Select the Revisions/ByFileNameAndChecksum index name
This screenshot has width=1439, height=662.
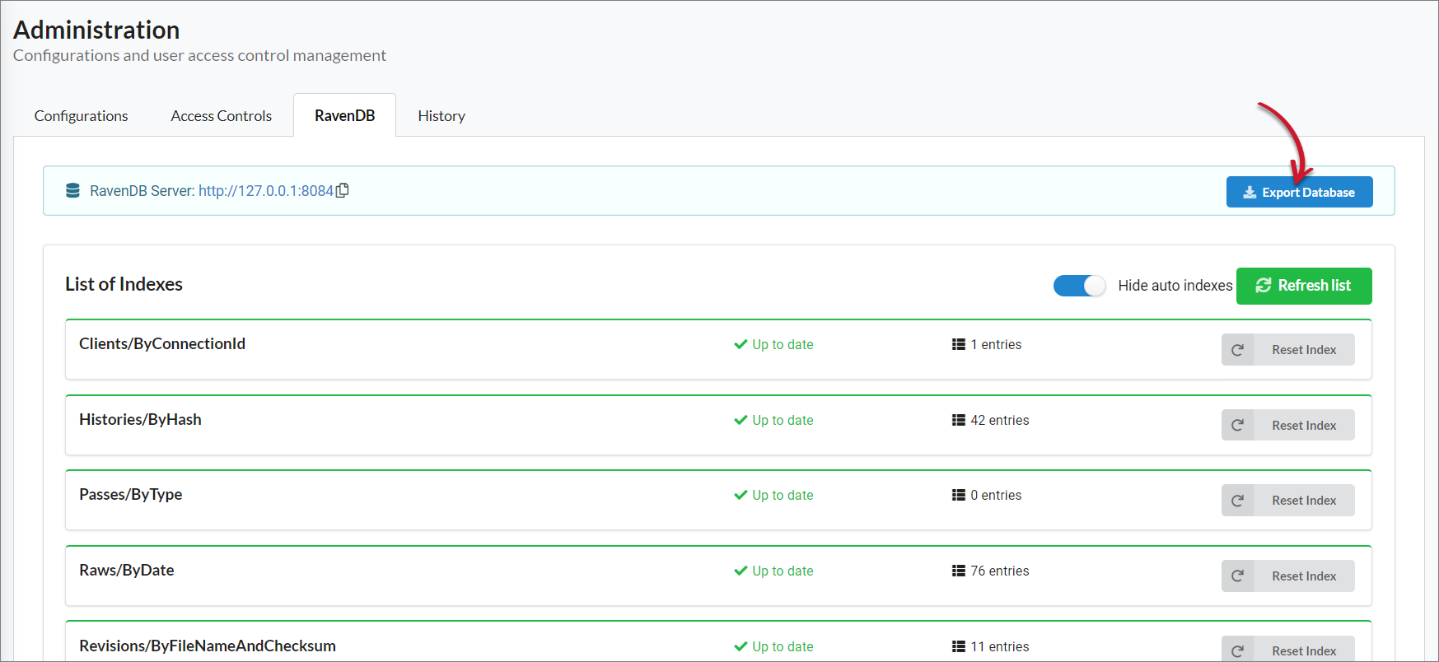point(208,646)
